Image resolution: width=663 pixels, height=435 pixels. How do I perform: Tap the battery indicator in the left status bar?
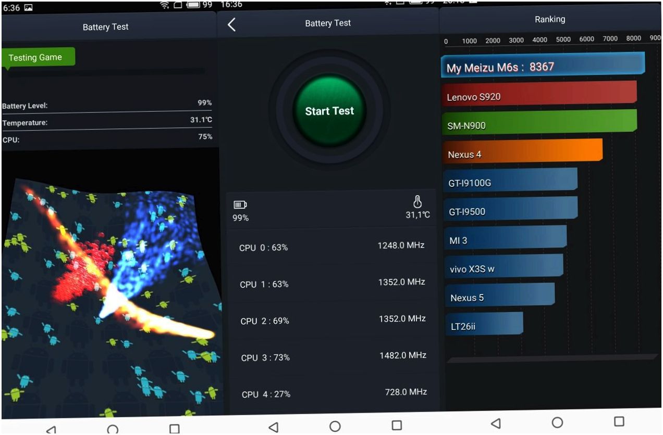(193, 6)
